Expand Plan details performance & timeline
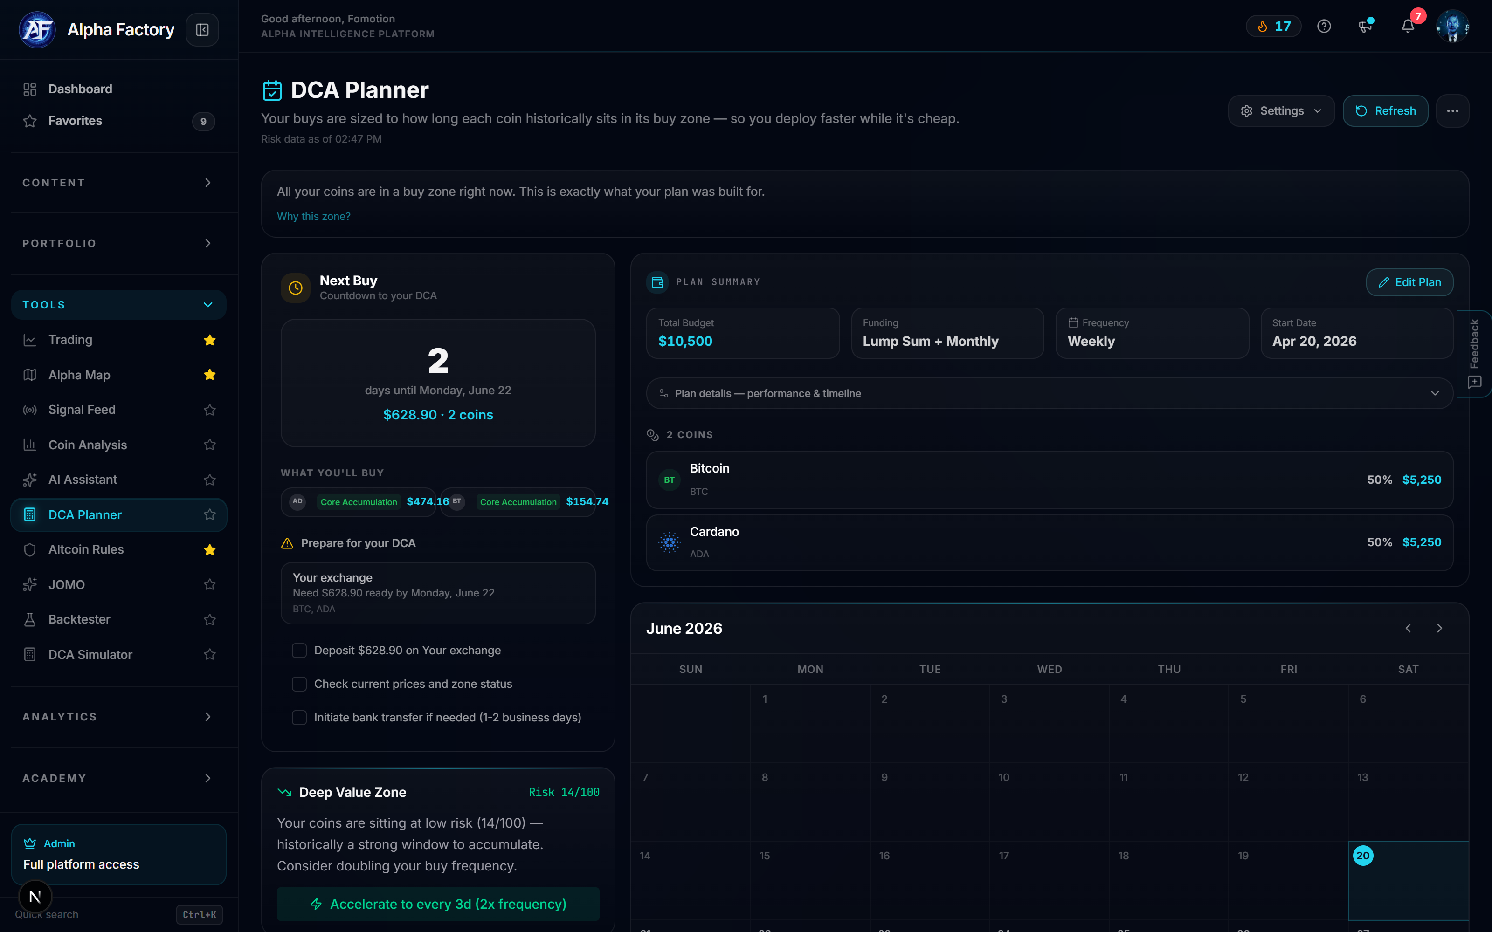Screen dimensions: 1492x932 (1050, 393)
